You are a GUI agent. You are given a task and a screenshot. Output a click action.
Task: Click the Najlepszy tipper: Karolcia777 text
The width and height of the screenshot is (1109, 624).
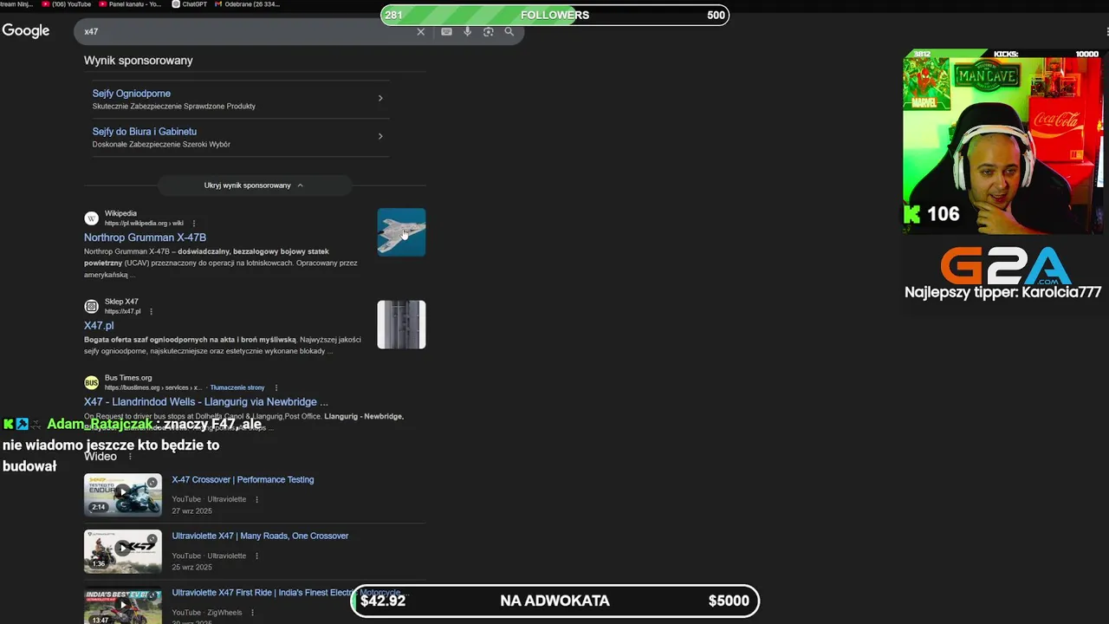click(x=1003, y=293)
